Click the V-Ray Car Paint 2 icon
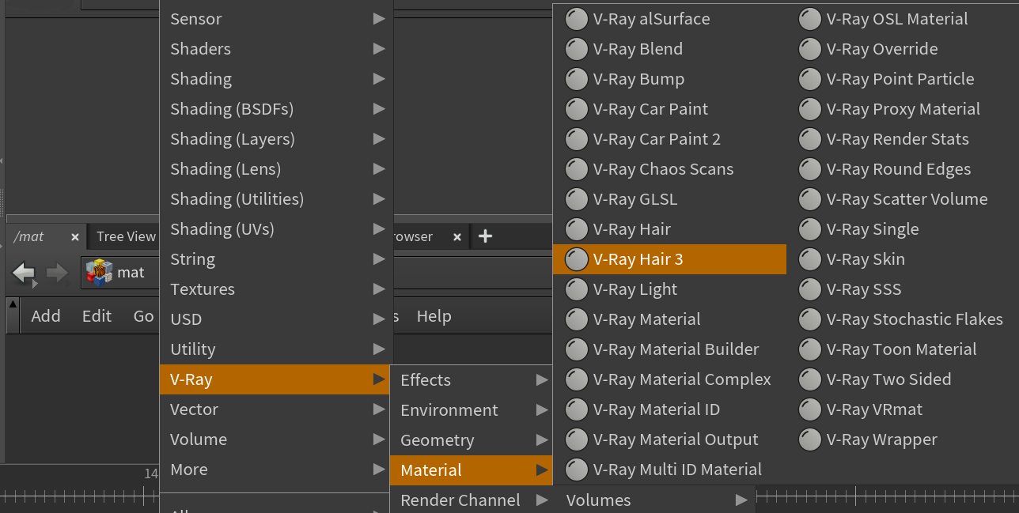This screenshot has height=513, width=1019. click(x=577, y=139)
